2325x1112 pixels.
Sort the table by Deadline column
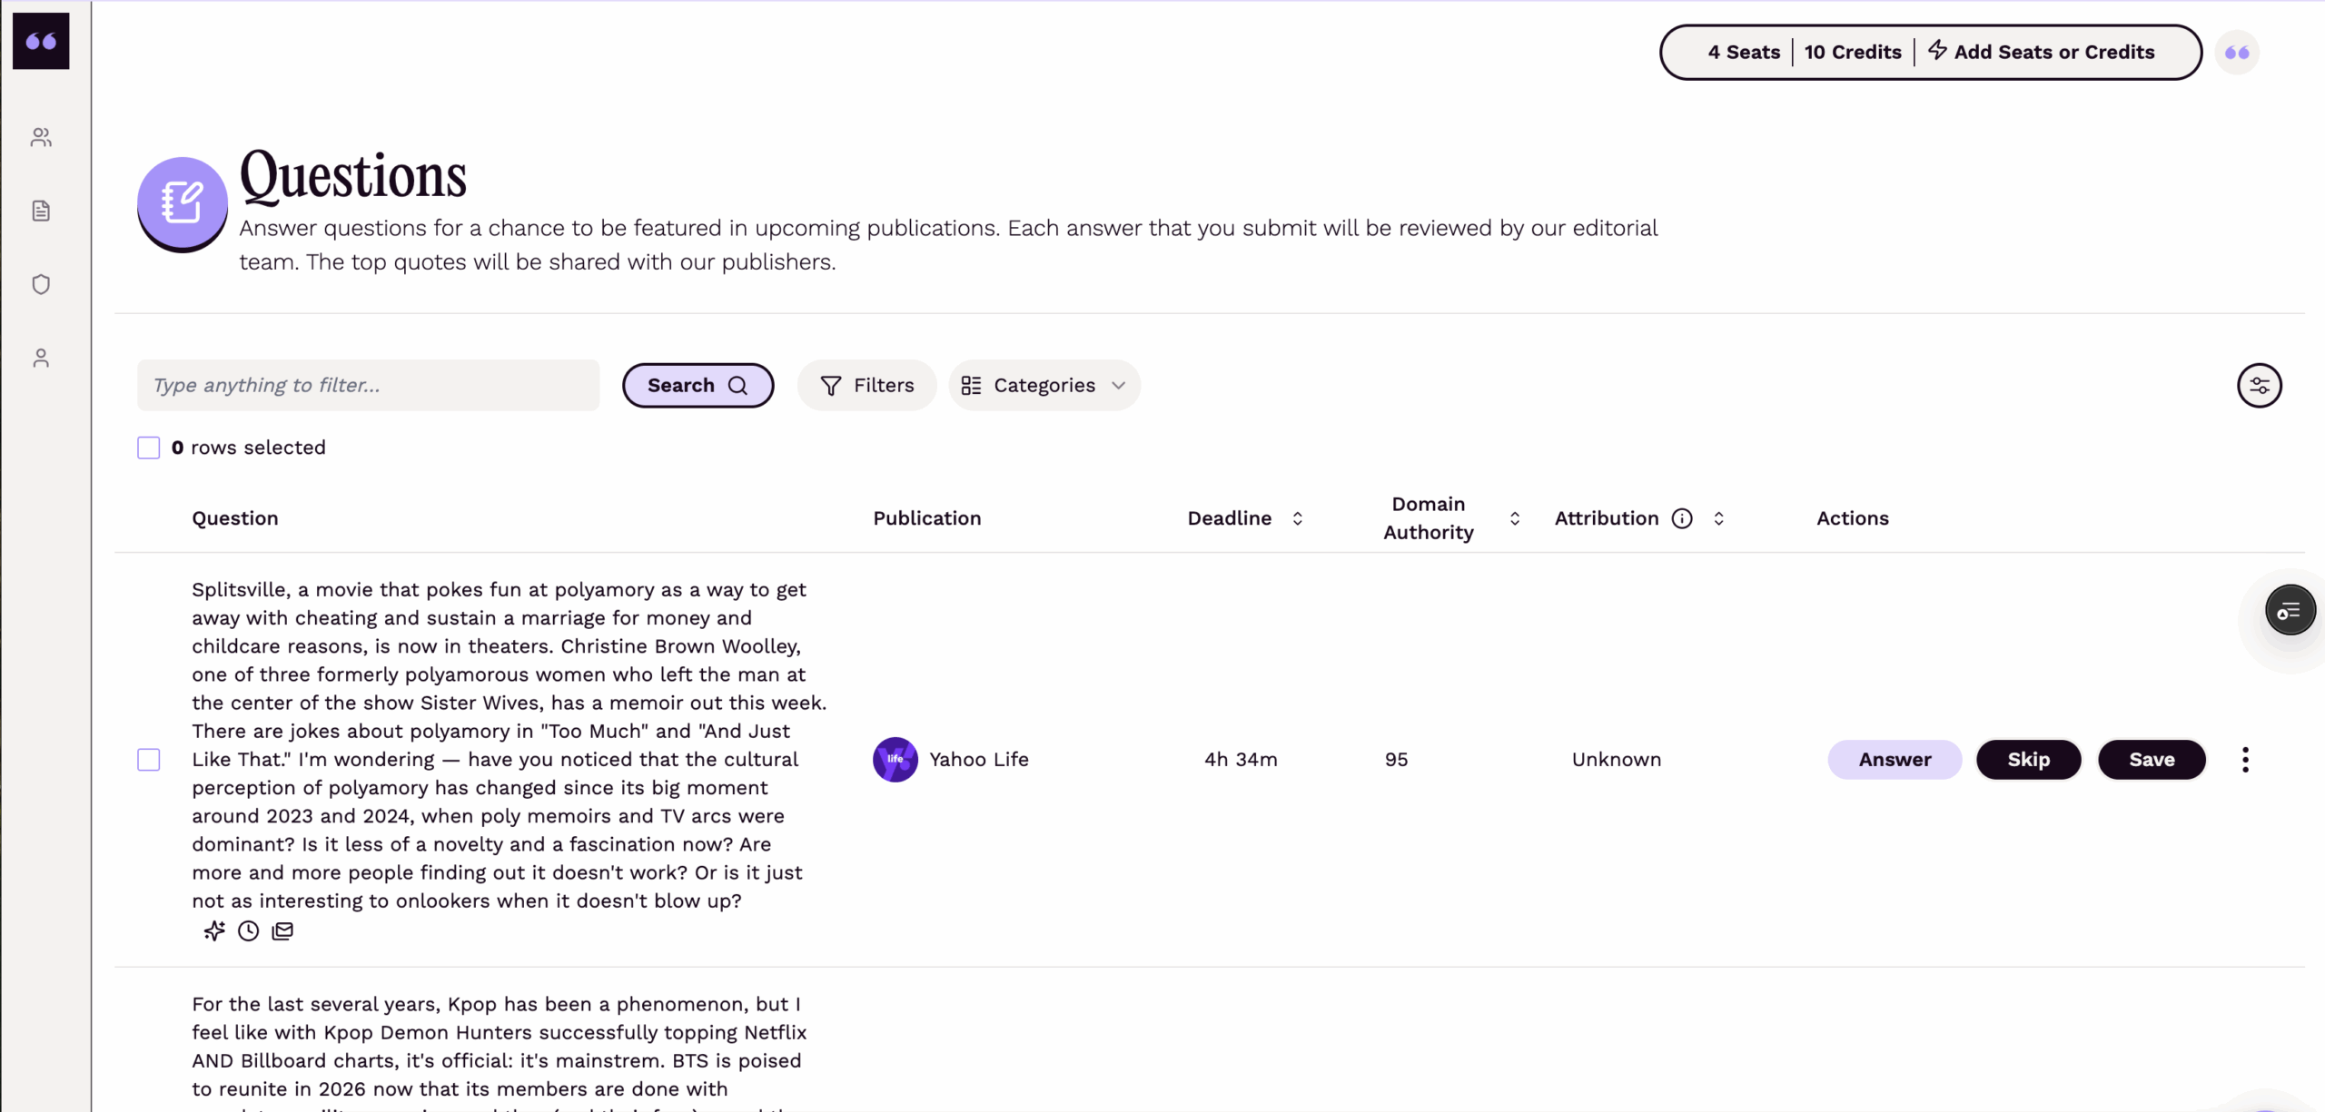pos(1298,517)
